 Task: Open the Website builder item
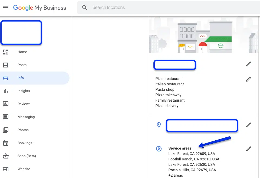[24, 169]
